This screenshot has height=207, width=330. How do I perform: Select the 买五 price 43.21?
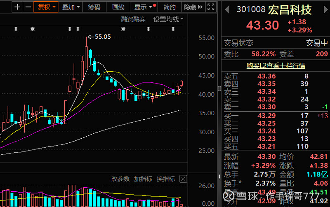(x=266, y=147)
